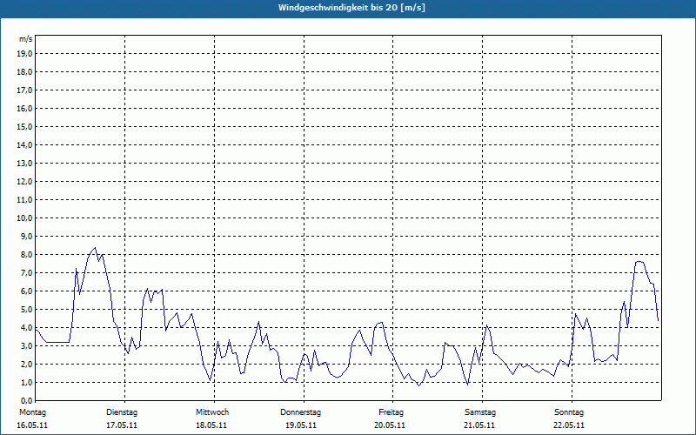Viewport: 696px width, 435px height.
Task: Click the 'Sonntag' day label
Action: pyautogui.click(x=569, y=412)
